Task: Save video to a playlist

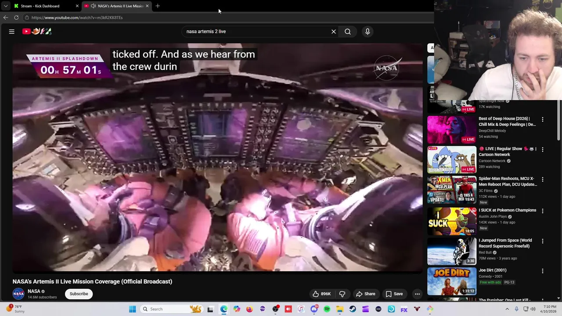Action: tap(394, 294)
